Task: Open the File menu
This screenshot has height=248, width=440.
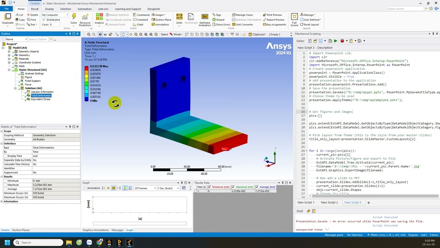Action: 6,9
